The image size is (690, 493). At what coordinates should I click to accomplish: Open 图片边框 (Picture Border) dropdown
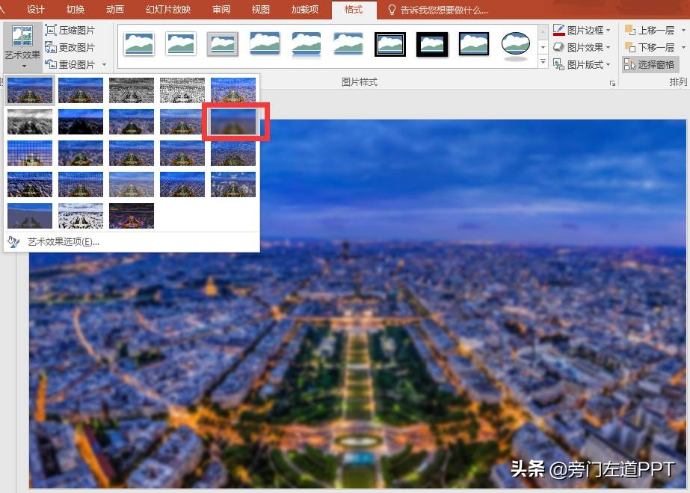pyautogui.click(x=582, y=30)
